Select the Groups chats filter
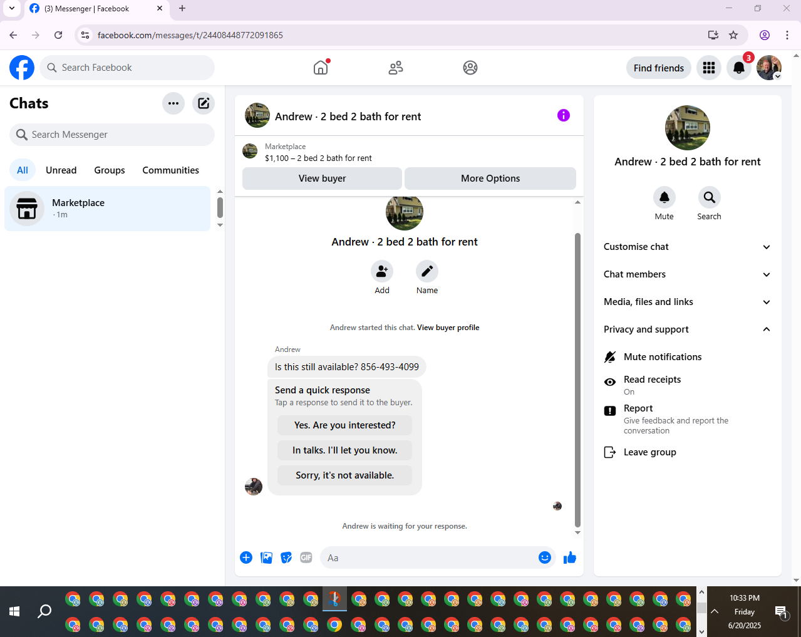The width and height of the screenshot is (801, 637). coord(110,170)
